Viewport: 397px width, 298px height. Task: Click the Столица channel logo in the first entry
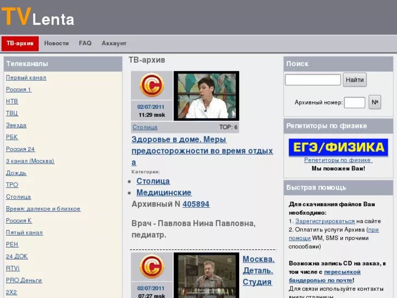point(152,85)
